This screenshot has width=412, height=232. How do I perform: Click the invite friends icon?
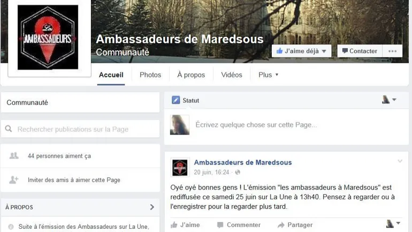coord(14,180)
